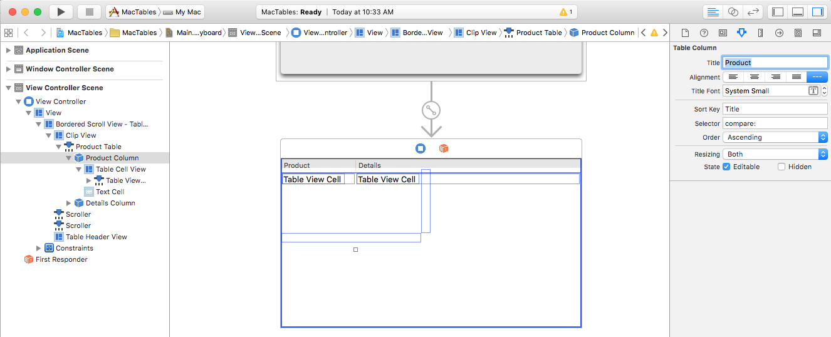Toggle the debug area pane
The image size is (831, 337).
798,12
